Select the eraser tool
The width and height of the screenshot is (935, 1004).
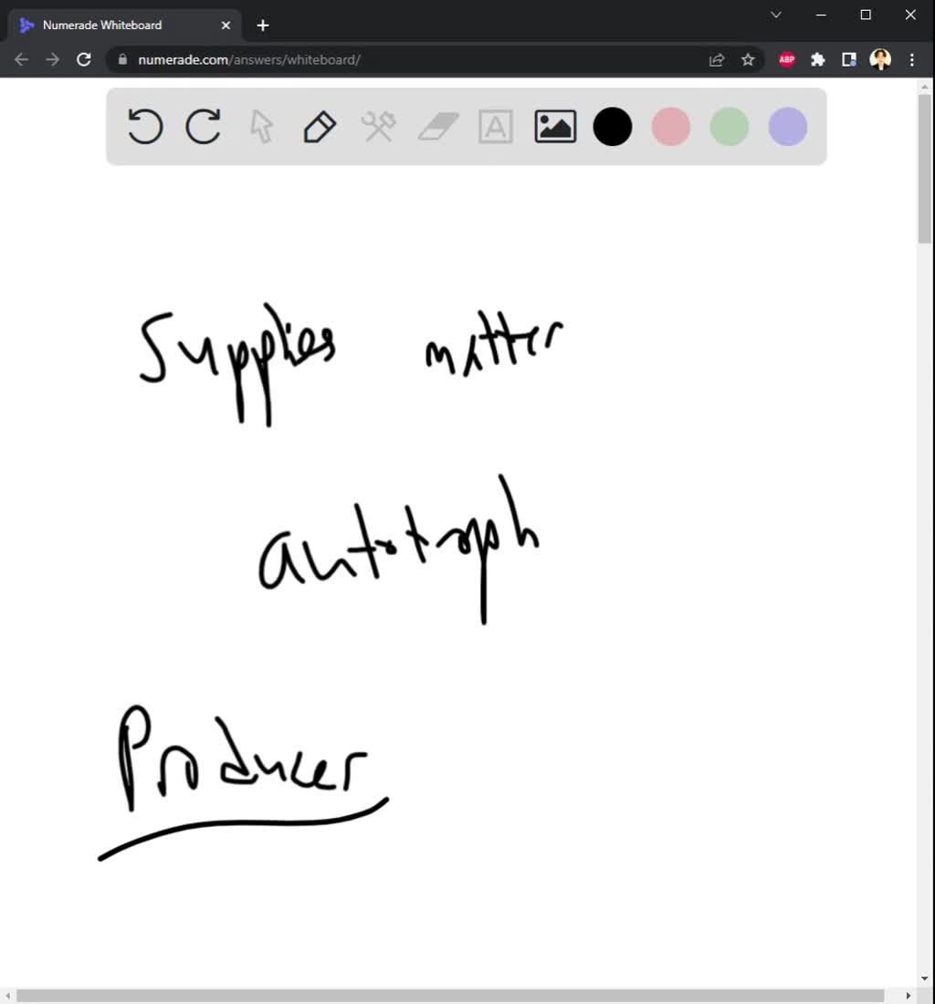(x=436, y=127)
